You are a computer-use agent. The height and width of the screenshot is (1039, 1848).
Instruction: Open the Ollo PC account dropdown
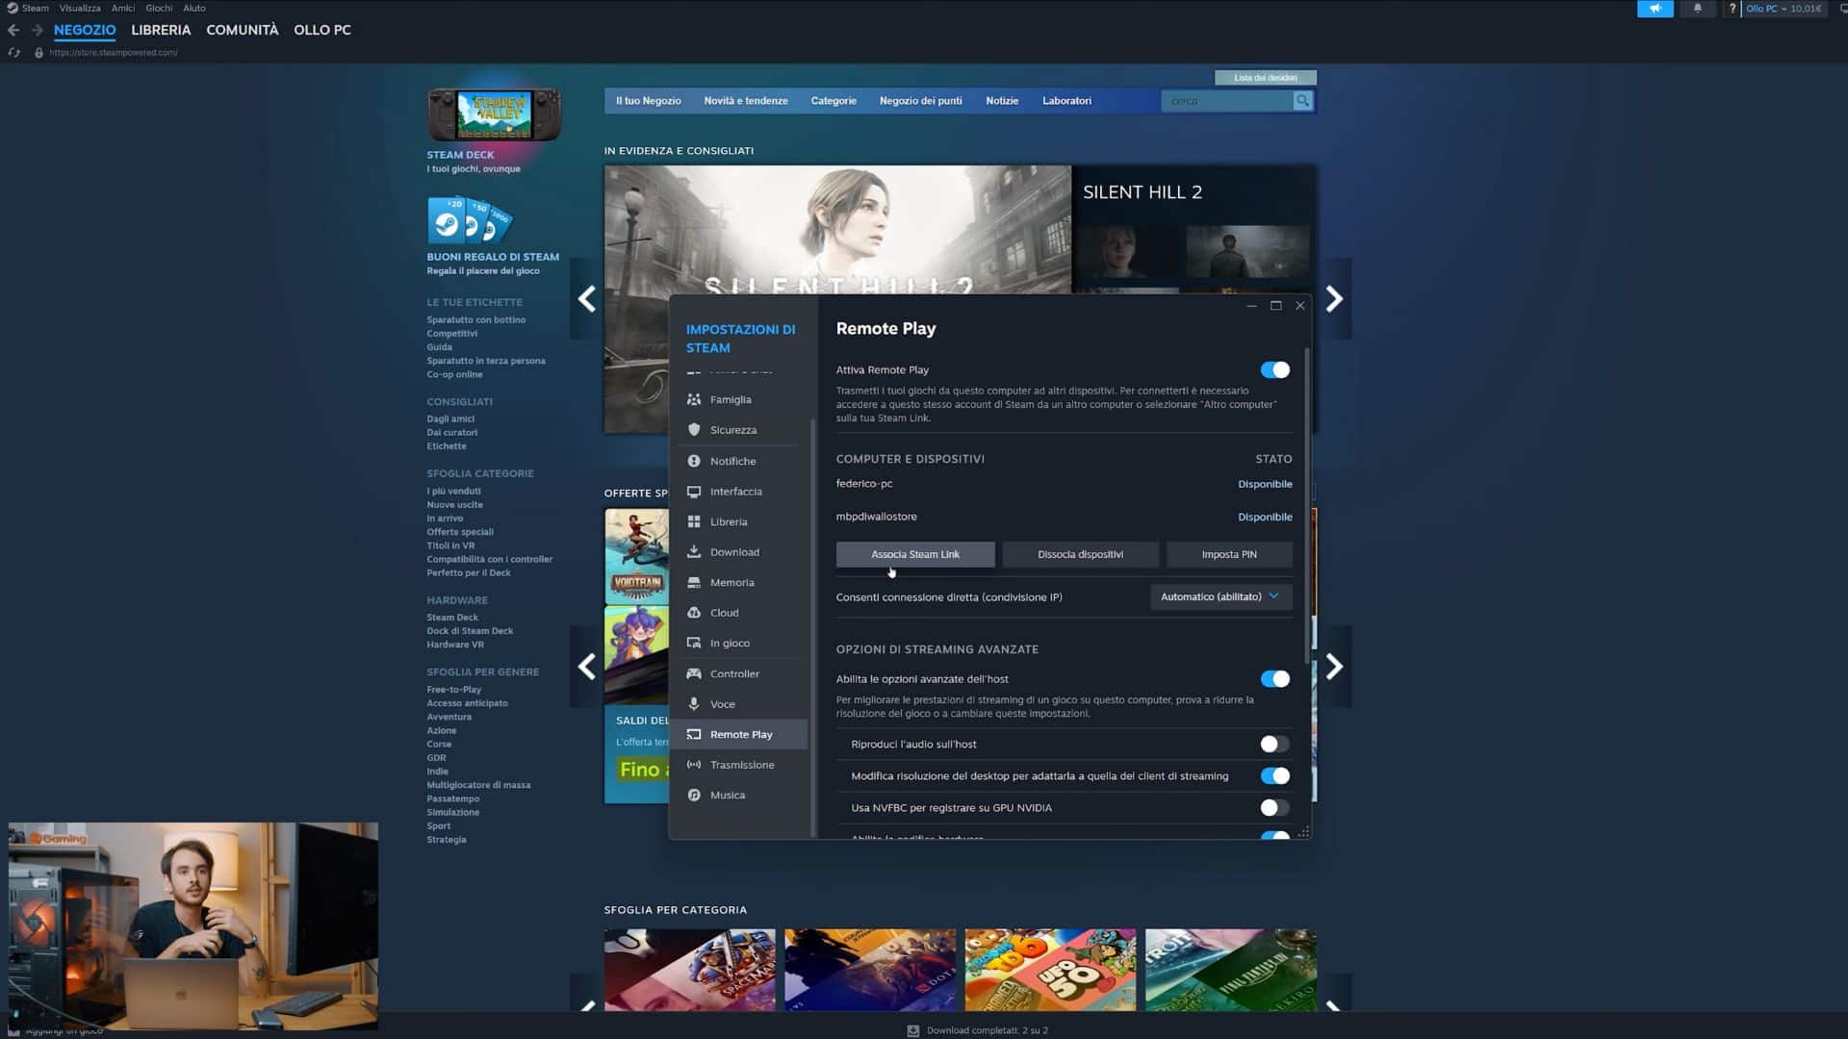click(x=1784, y=9)
